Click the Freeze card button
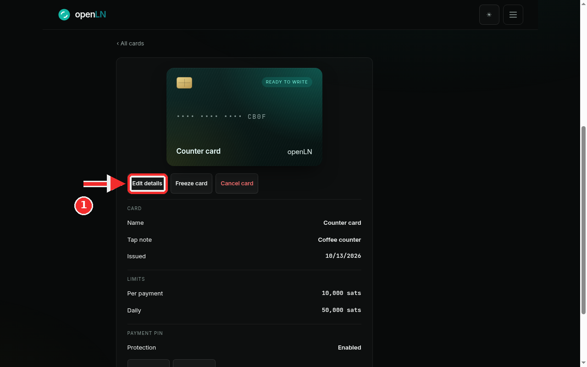Viewport: 587px width, 367px height. click(191, 183)
